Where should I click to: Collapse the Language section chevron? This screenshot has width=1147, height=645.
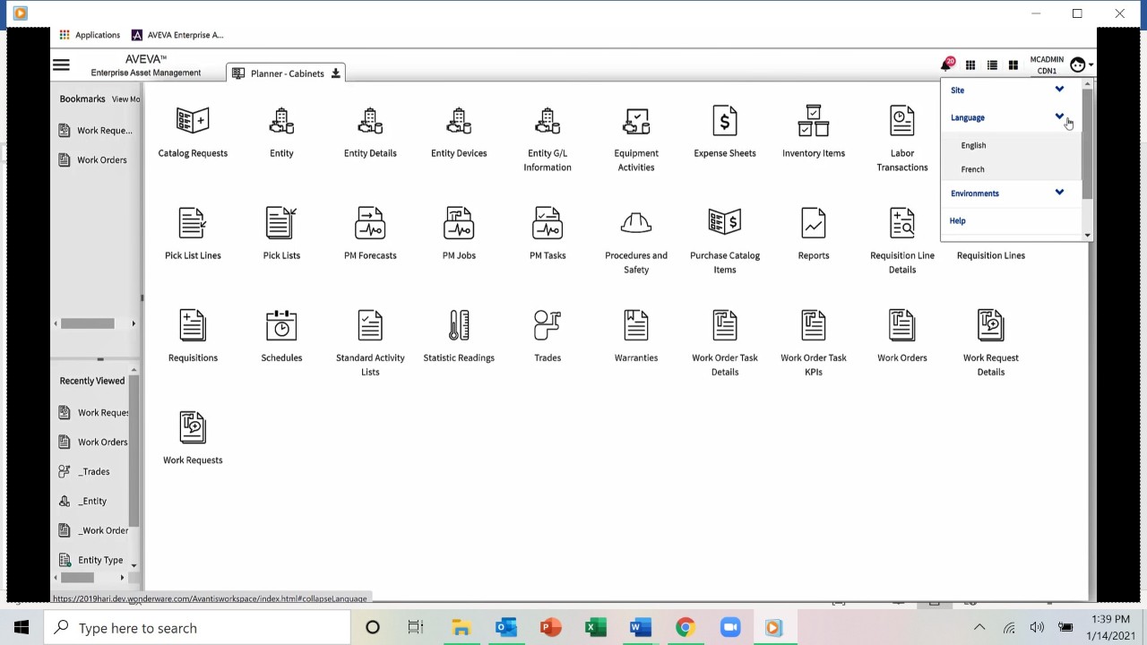pyautogui.click(x=1059, y=117)
